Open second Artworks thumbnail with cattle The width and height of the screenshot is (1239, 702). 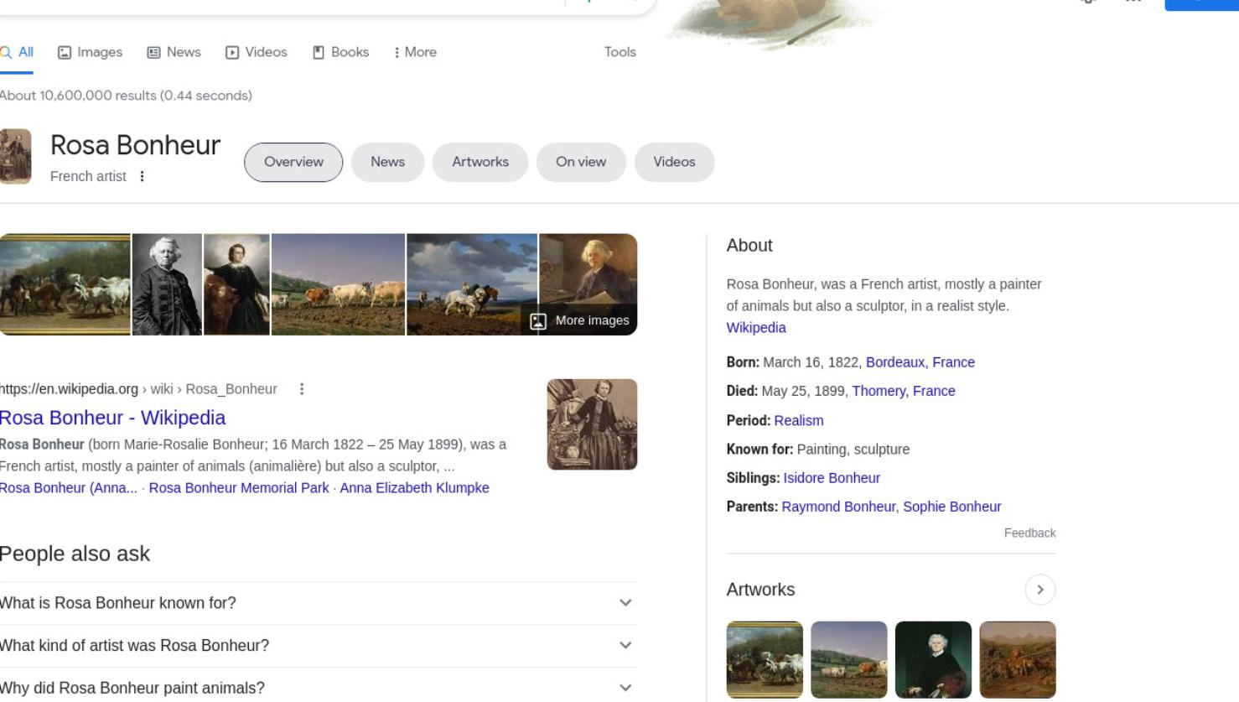coord(849,660)
